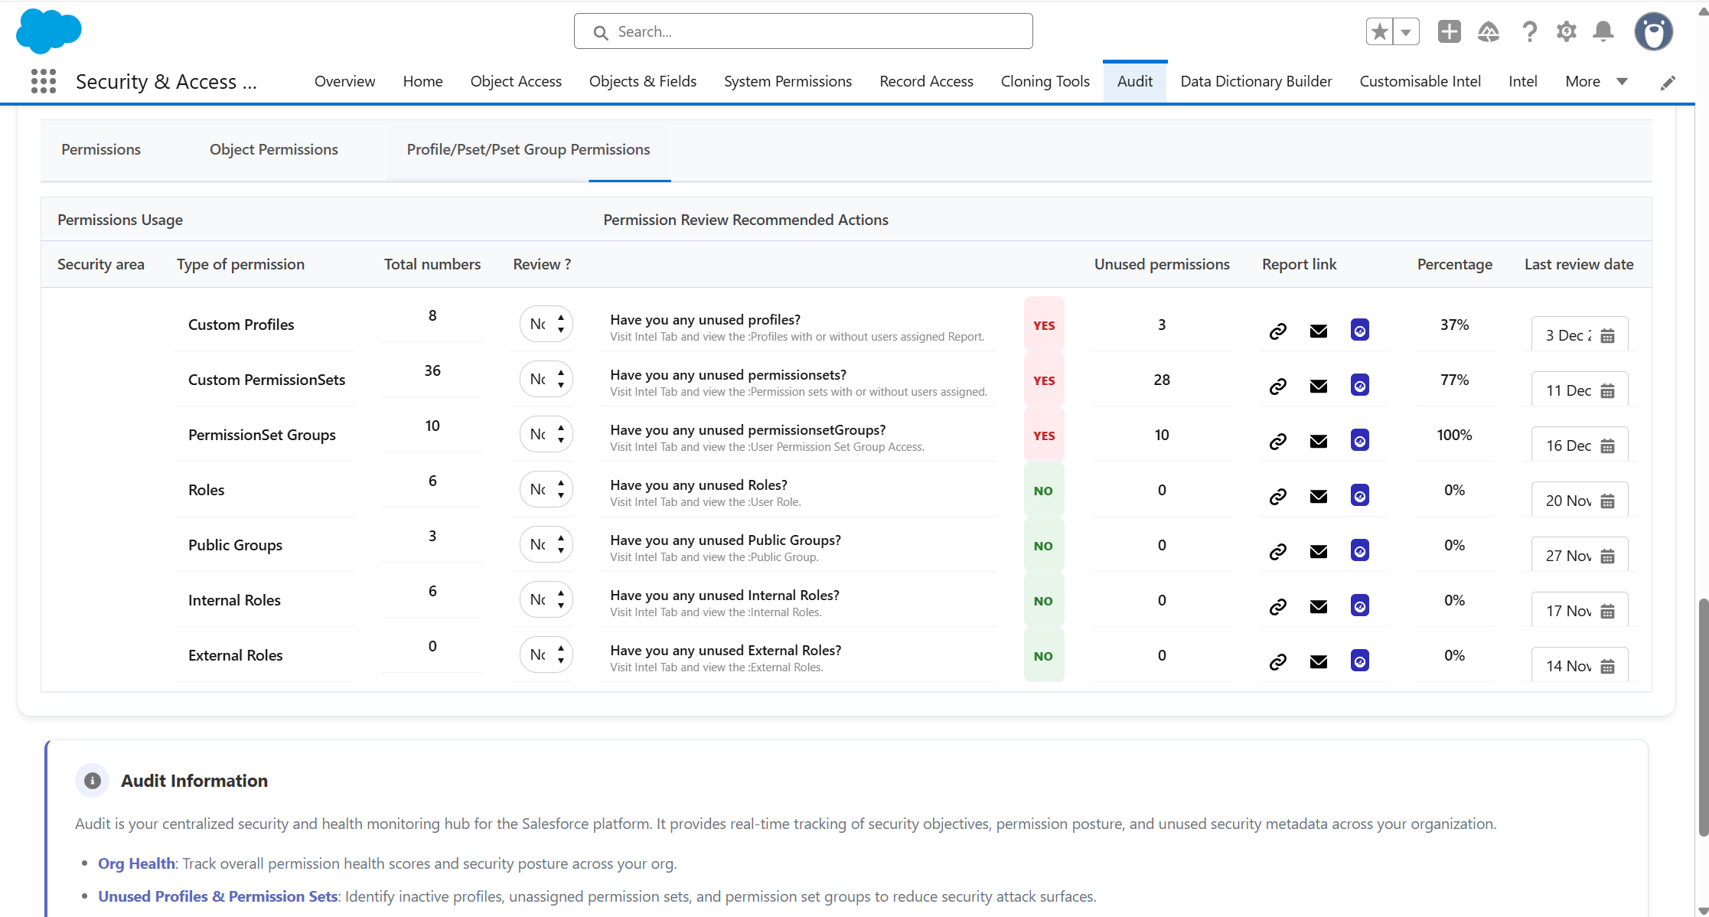Open the App Launcher grid icon
Viewport: 1709px width, 917px height.
[44, 81]
